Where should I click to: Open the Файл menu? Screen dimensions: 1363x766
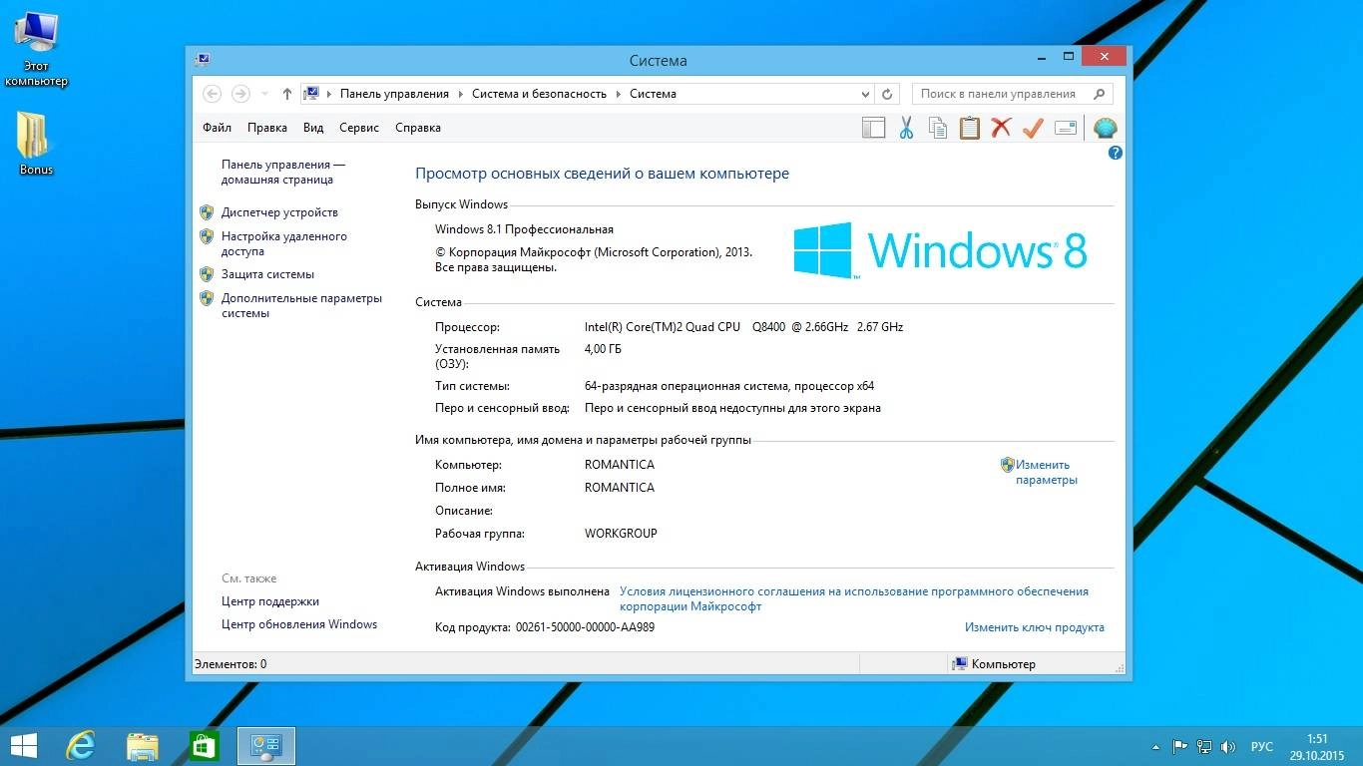217,128
